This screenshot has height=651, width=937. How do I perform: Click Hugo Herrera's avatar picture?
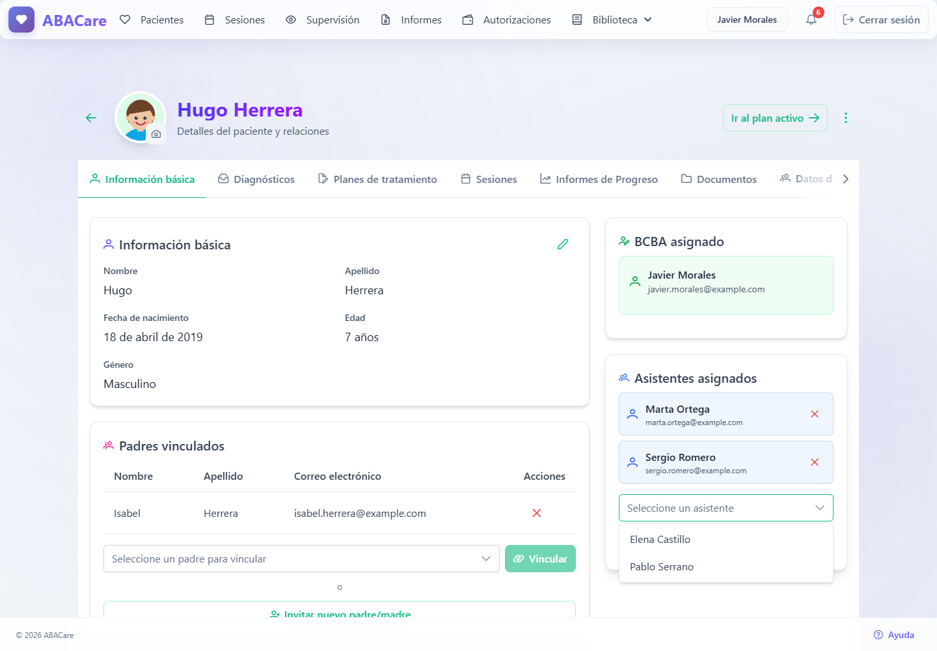coord(141,117)
